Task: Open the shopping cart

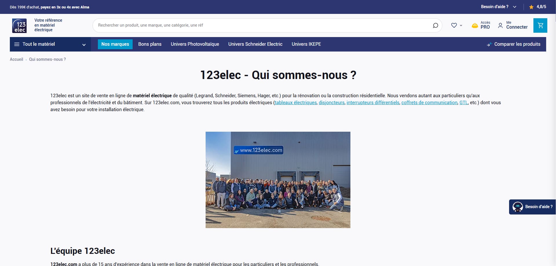Action: [540, 25]
